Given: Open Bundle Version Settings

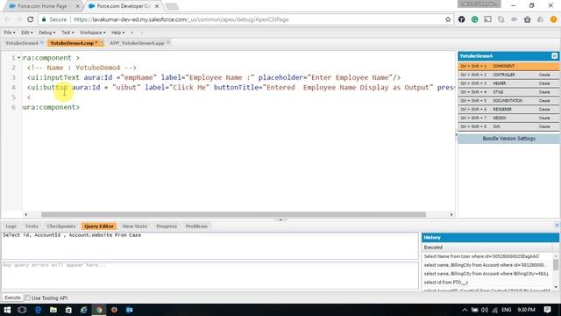Looking at the screenshot, I should 508,139.
